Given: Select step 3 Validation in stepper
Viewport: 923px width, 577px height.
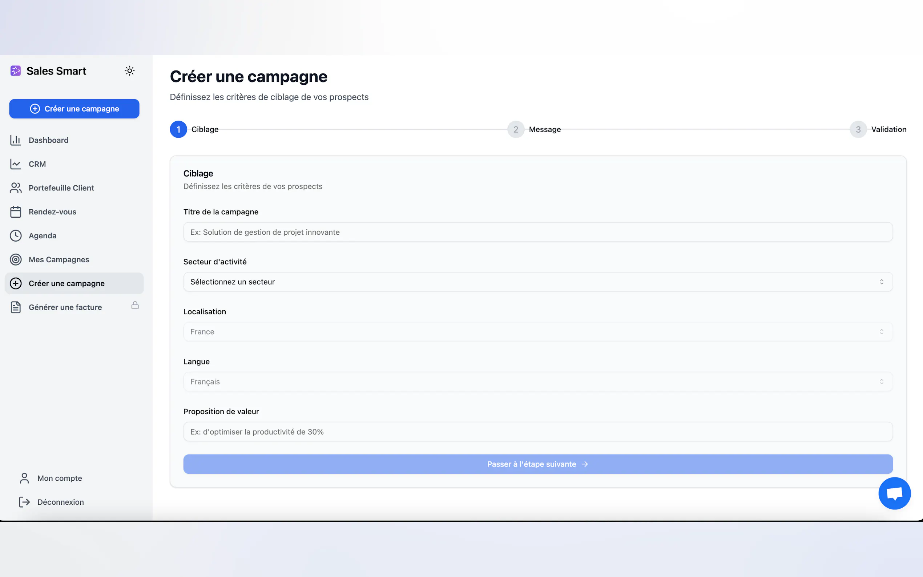Looking at the screenshot, I should [x=858, y=129].
